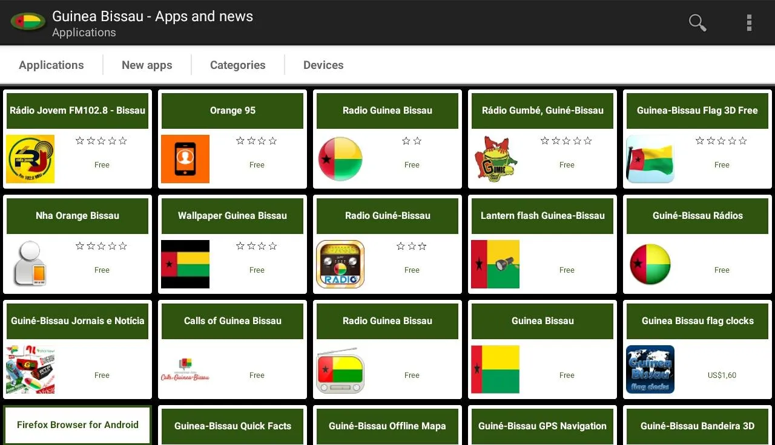The height and width of the screenshot is (445, 775).
Task: Tap the star rating of Orange 95
Action: (x=257, y=141)
